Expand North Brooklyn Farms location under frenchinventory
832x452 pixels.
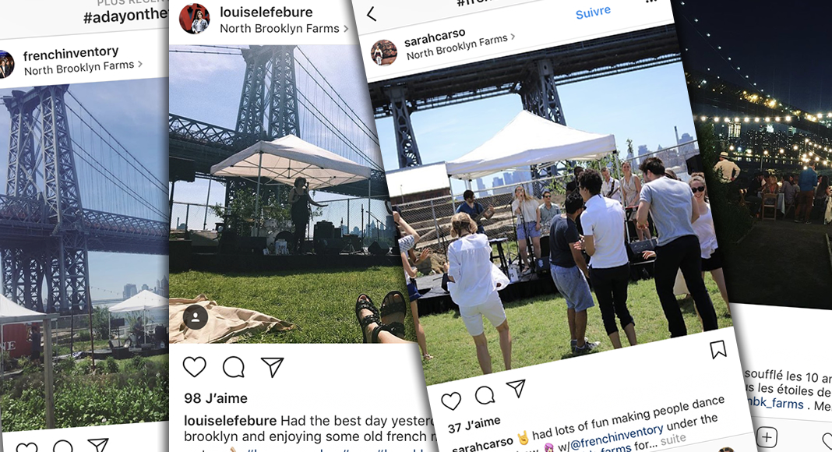pyautogui.click(x=83, y=68)
